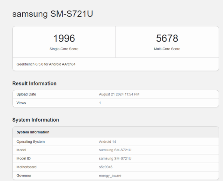Click the Model ID row label

[x=24, y=158]
